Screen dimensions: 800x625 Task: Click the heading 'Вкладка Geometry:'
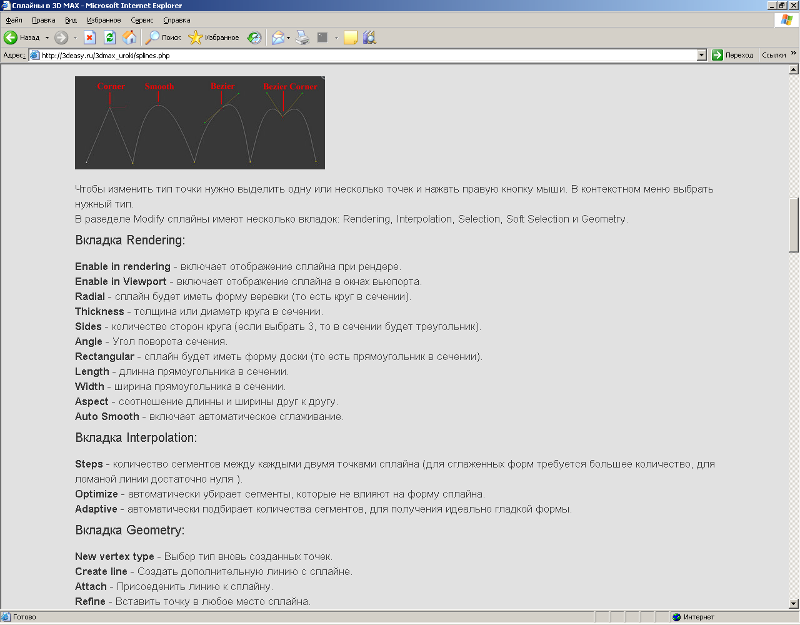[x=130, y=531]
